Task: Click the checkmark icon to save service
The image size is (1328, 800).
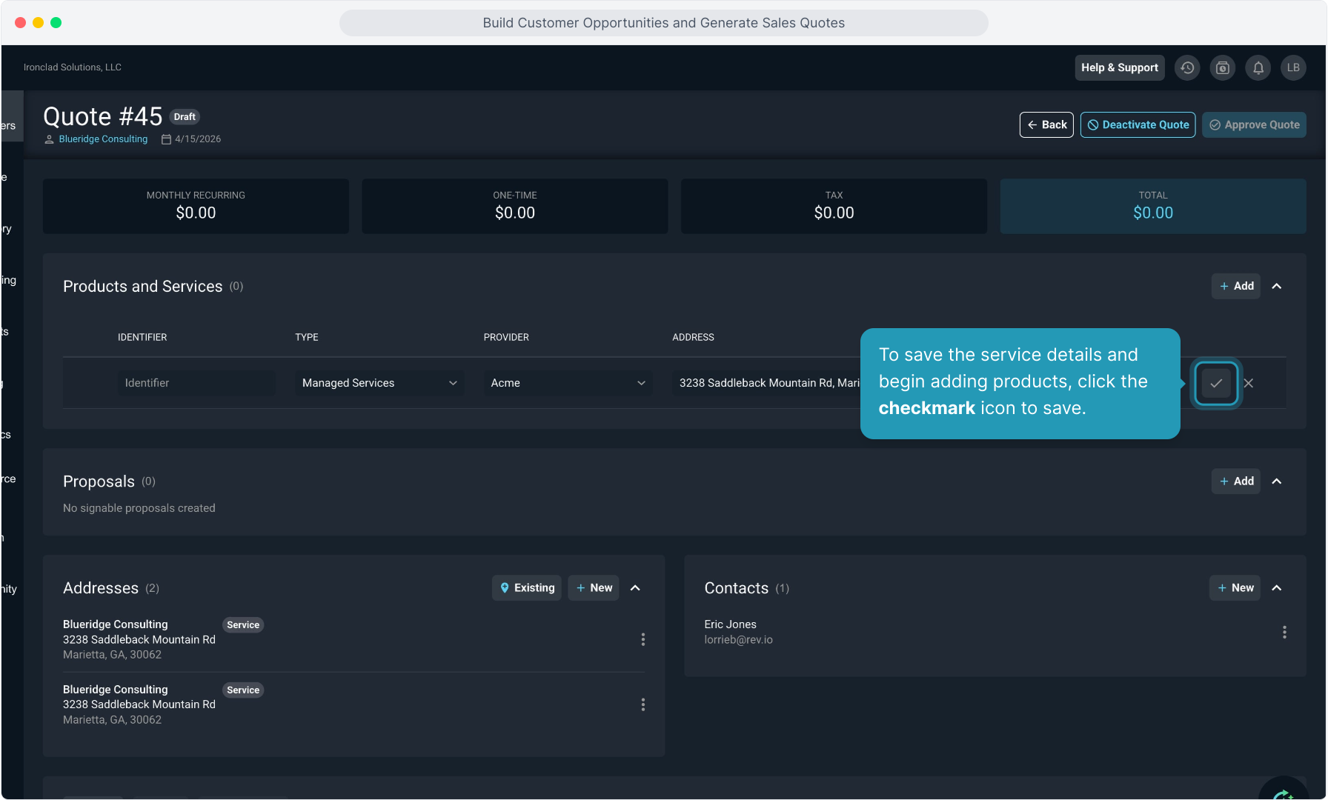Action: (1215, 383)
